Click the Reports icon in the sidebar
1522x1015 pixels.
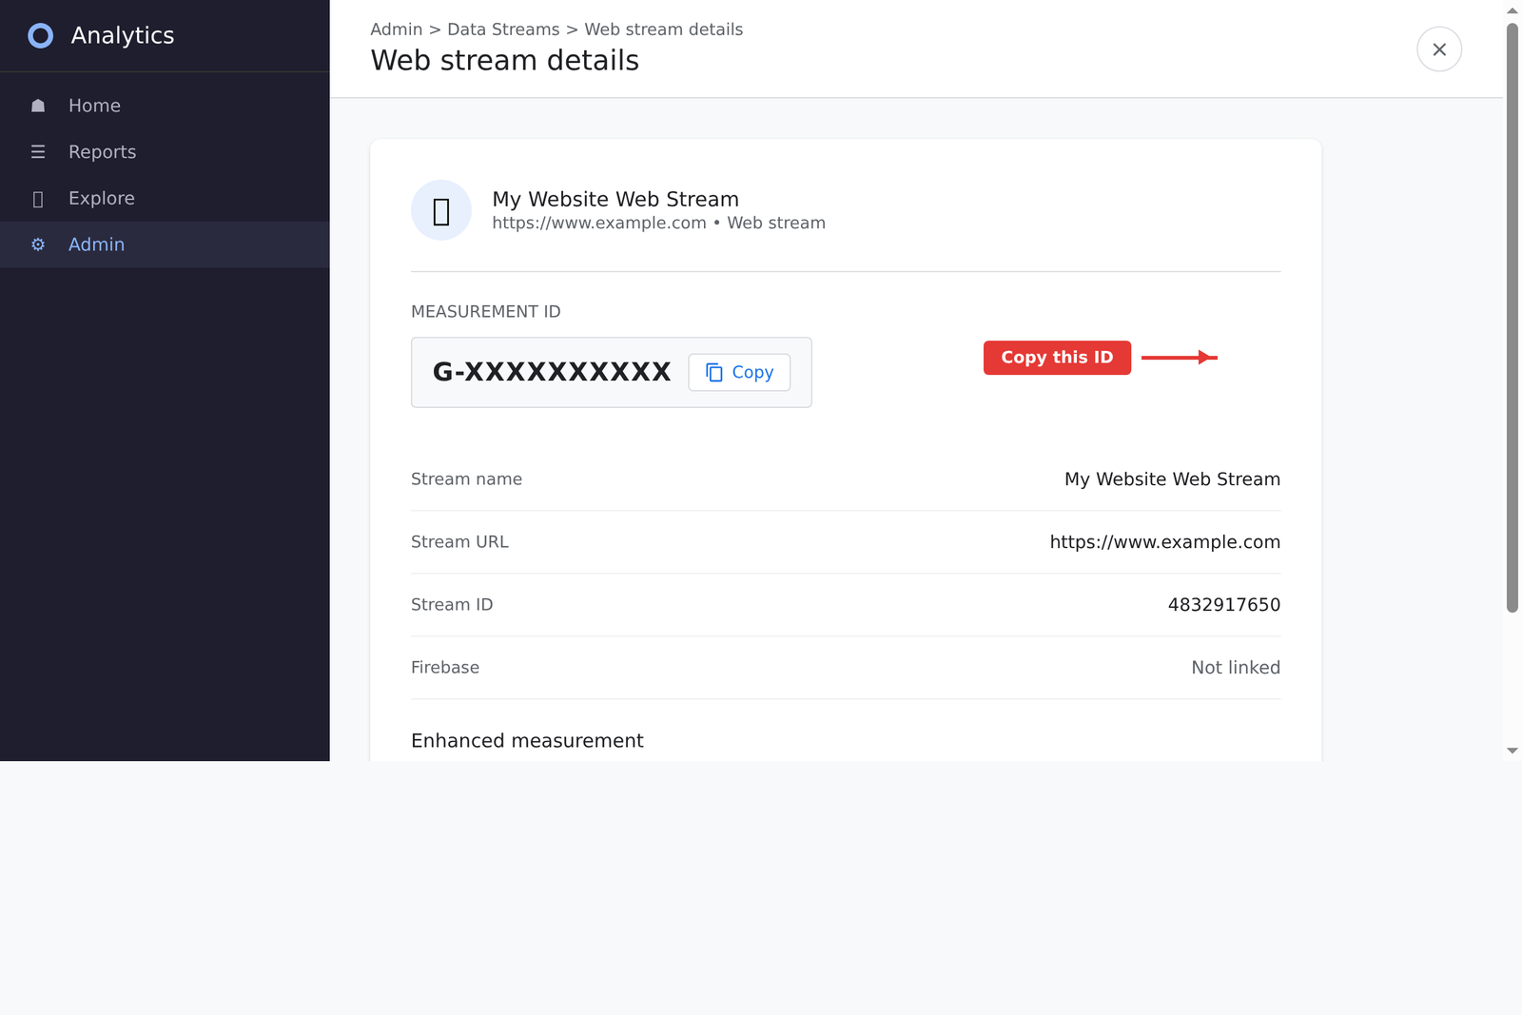(x=38, y=151)
